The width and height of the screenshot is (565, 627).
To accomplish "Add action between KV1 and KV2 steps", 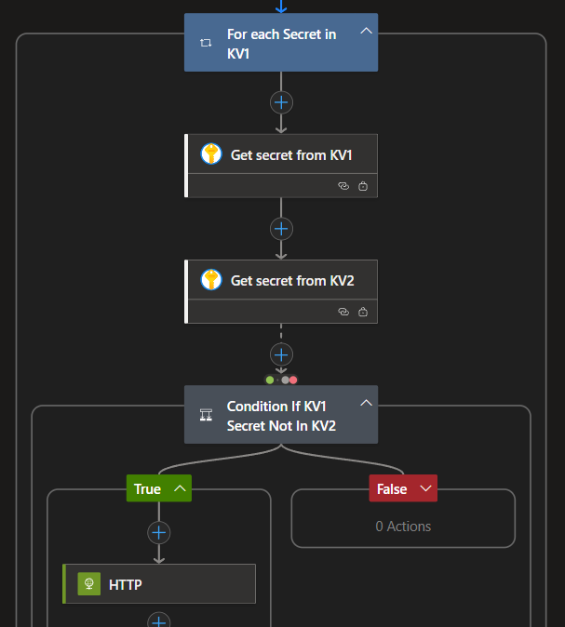I will click(x=281, y=229).
